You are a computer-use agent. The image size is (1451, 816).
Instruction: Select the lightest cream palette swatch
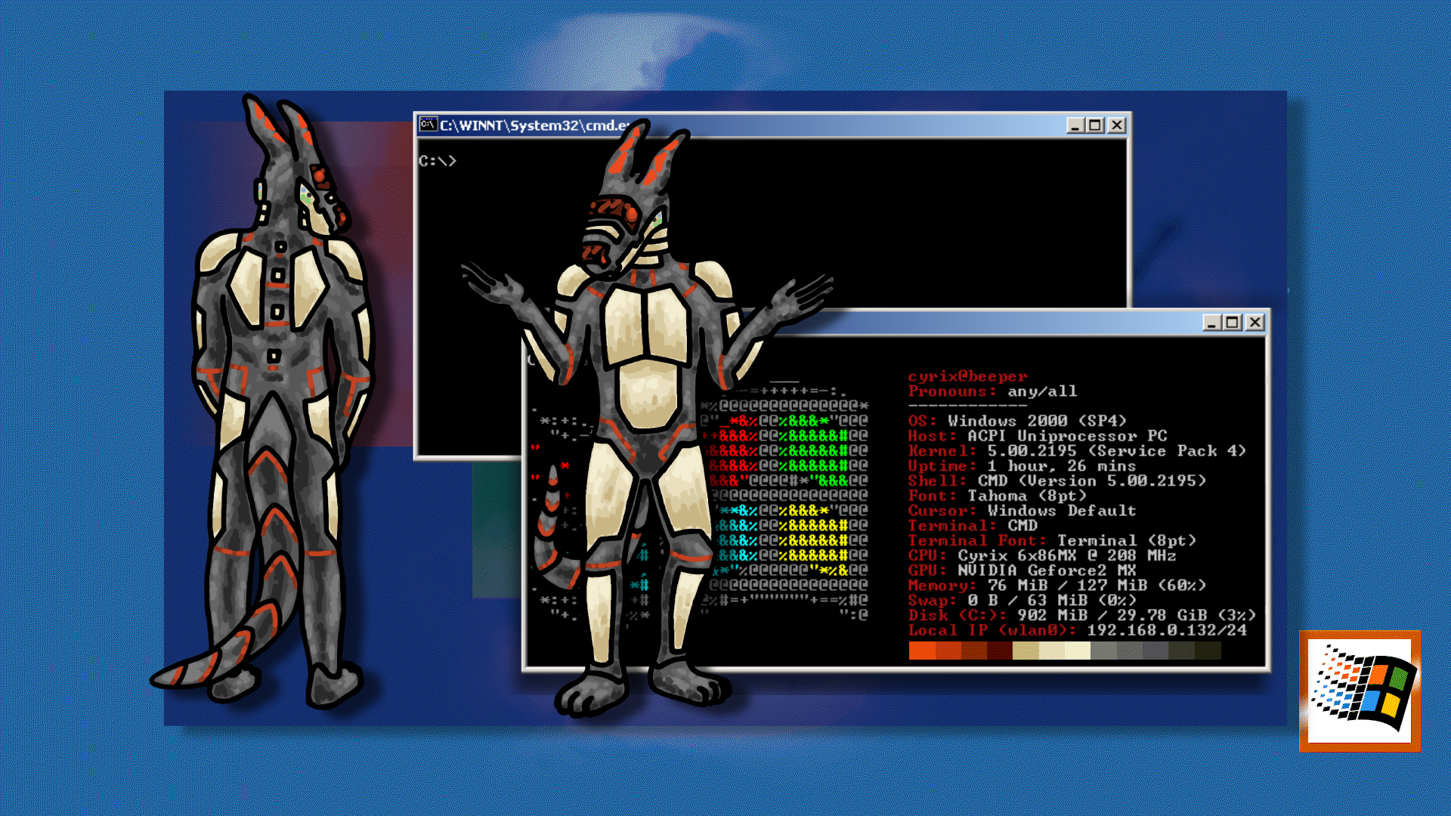point(1078,651)
